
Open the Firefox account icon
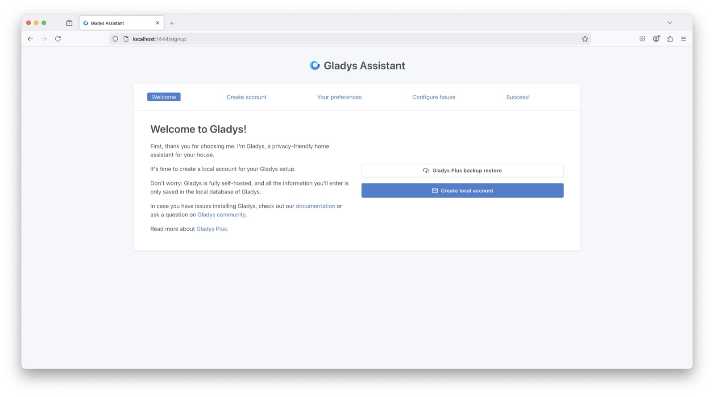click(x=656, y=39)
